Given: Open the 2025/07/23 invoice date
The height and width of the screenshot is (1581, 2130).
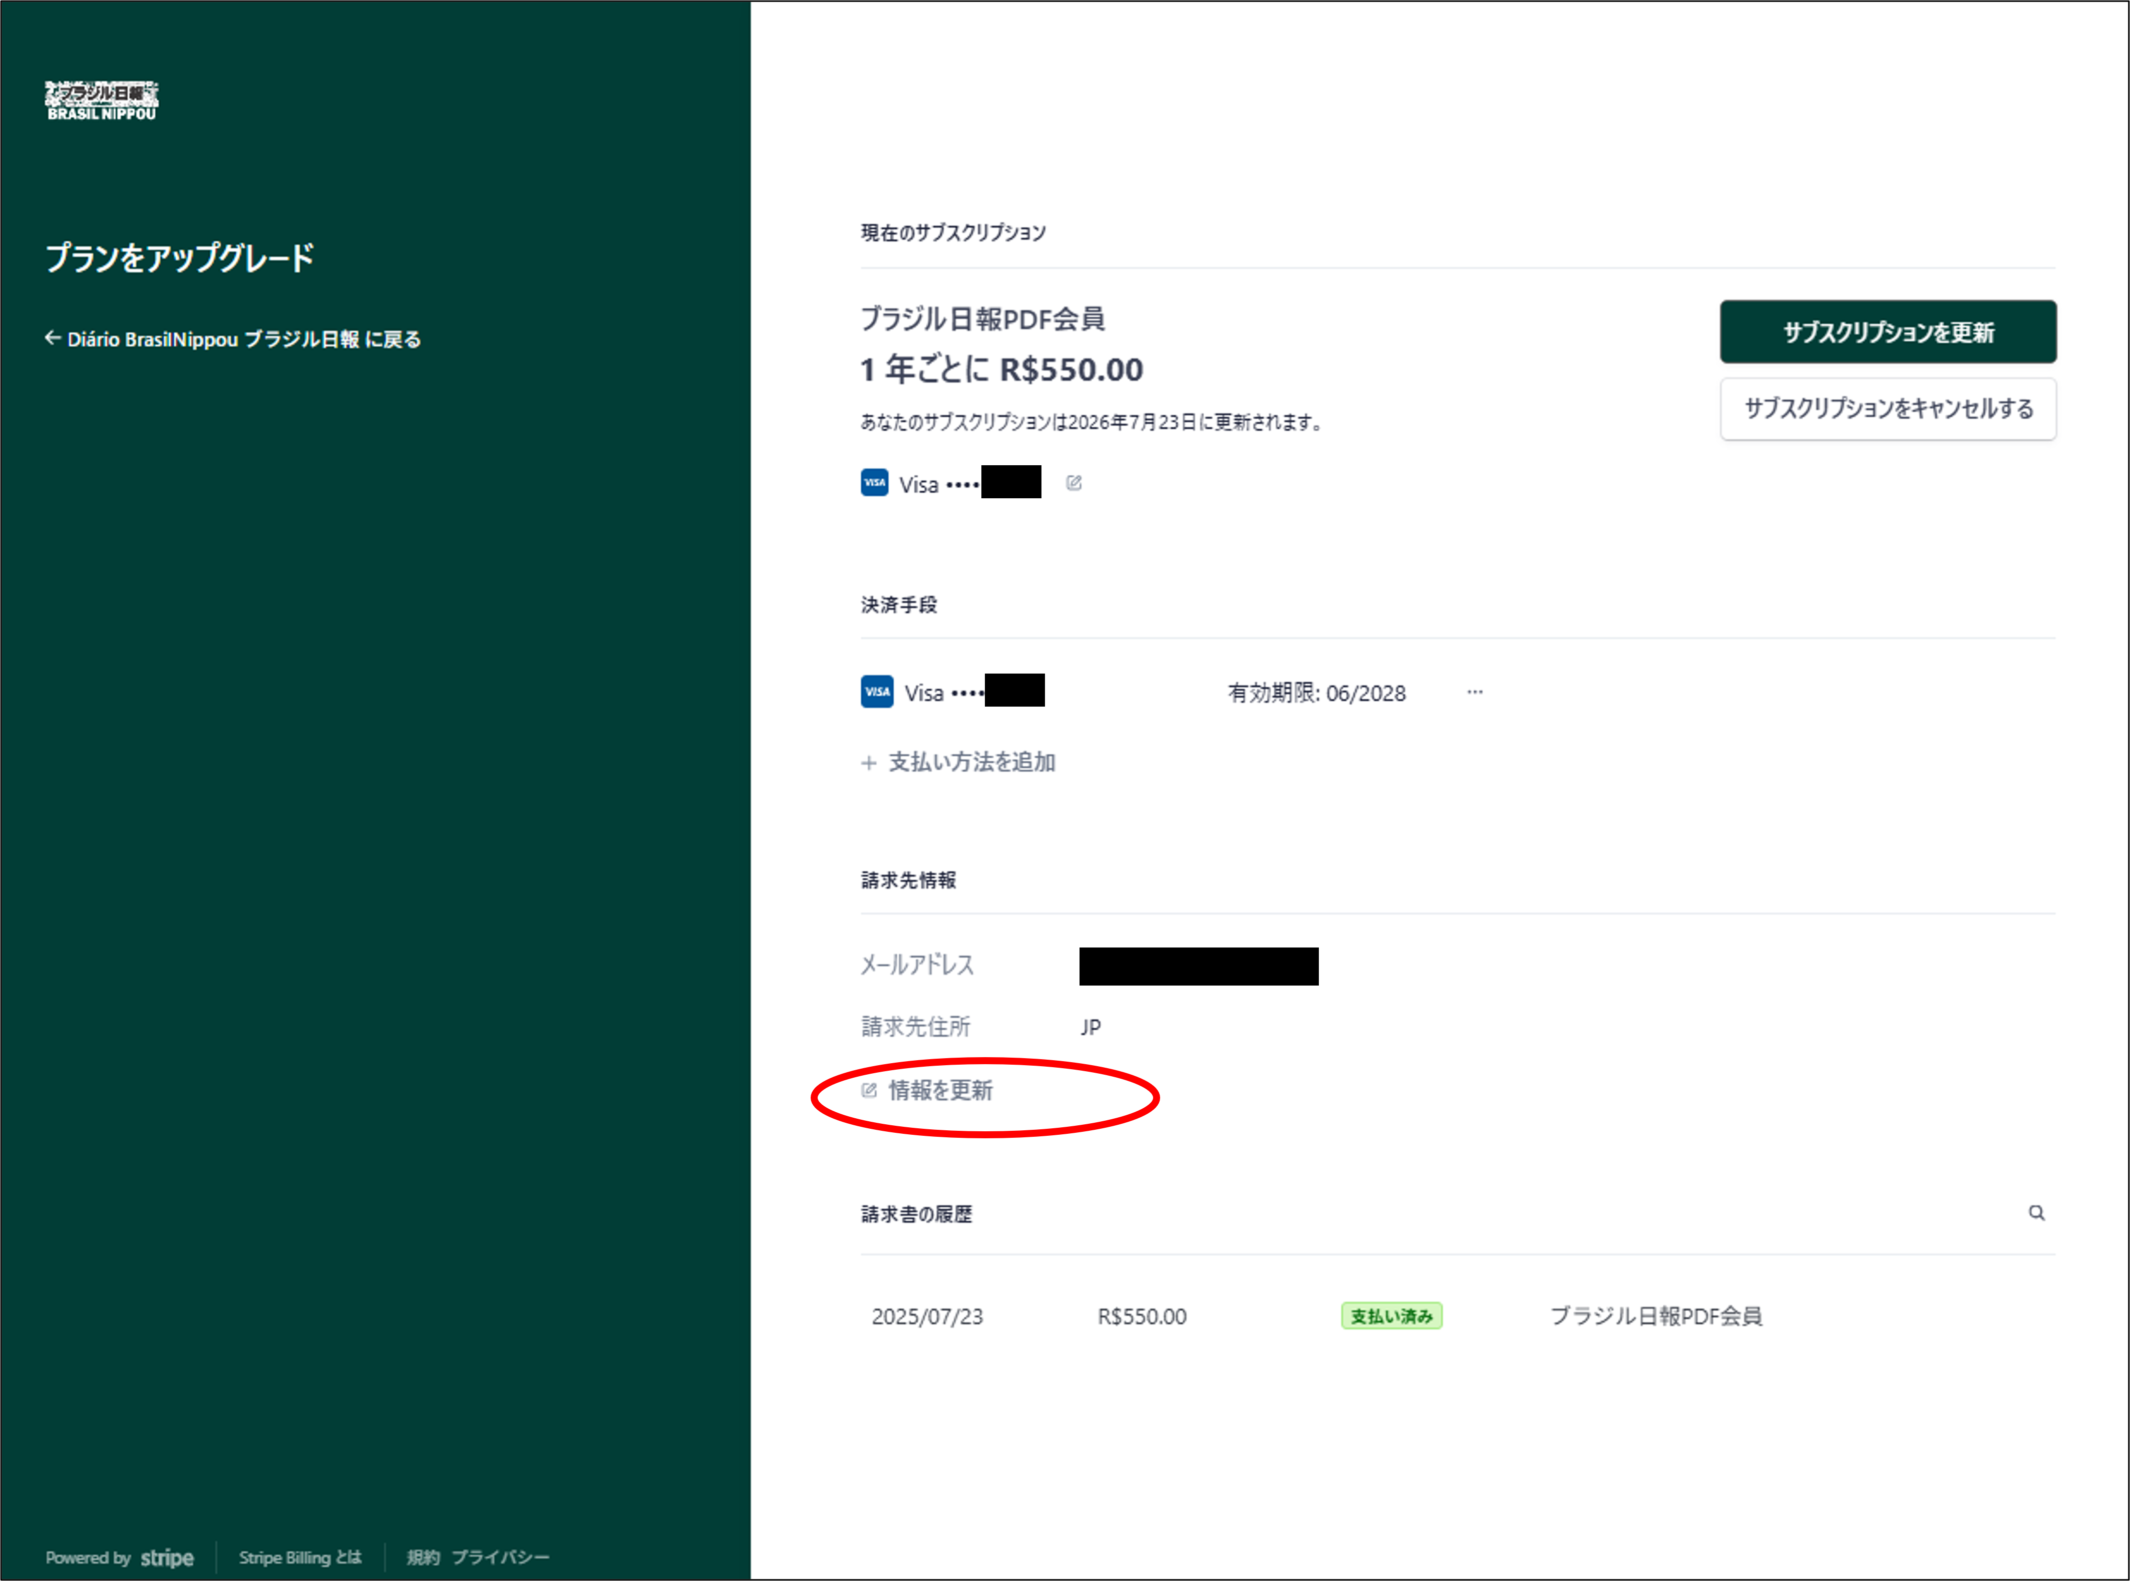Looking at the screenshot, I should click(x=926, y=1316).
